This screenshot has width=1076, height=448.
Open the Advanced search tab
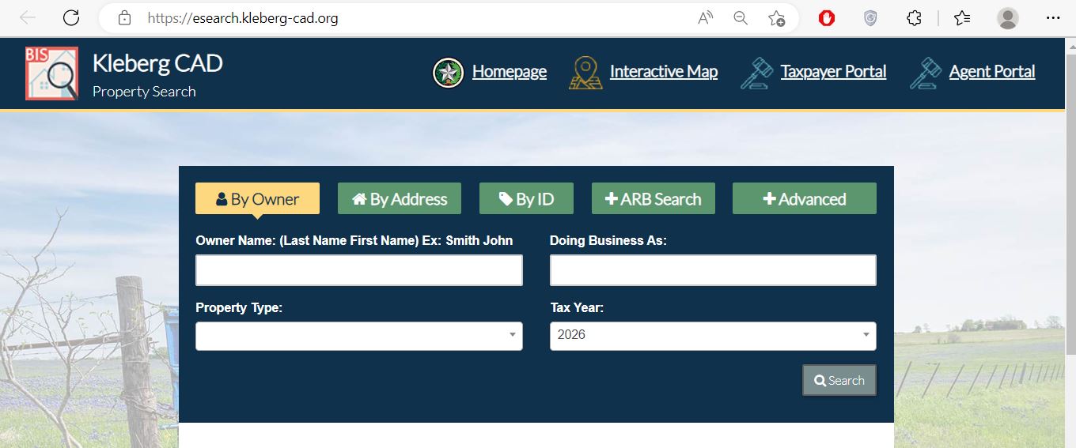click(x=804, y=199)
